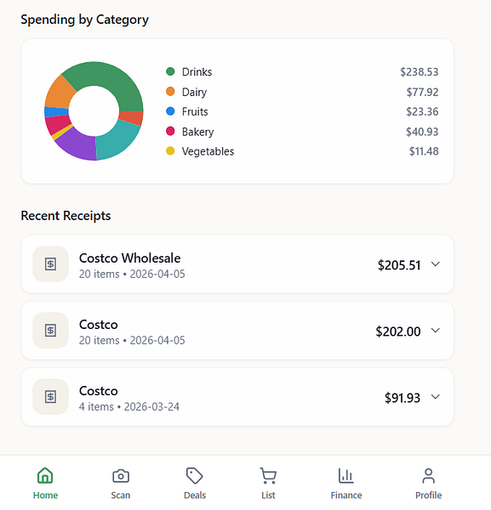
Task: Open the Home tab house icon
Action: click(45, 476)
